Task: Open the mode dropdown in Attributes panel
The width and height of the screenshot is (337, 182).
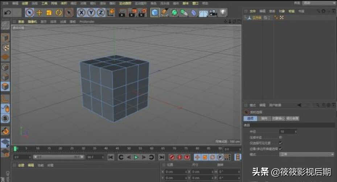Action: pyautogui.click(x=307, y=154)
